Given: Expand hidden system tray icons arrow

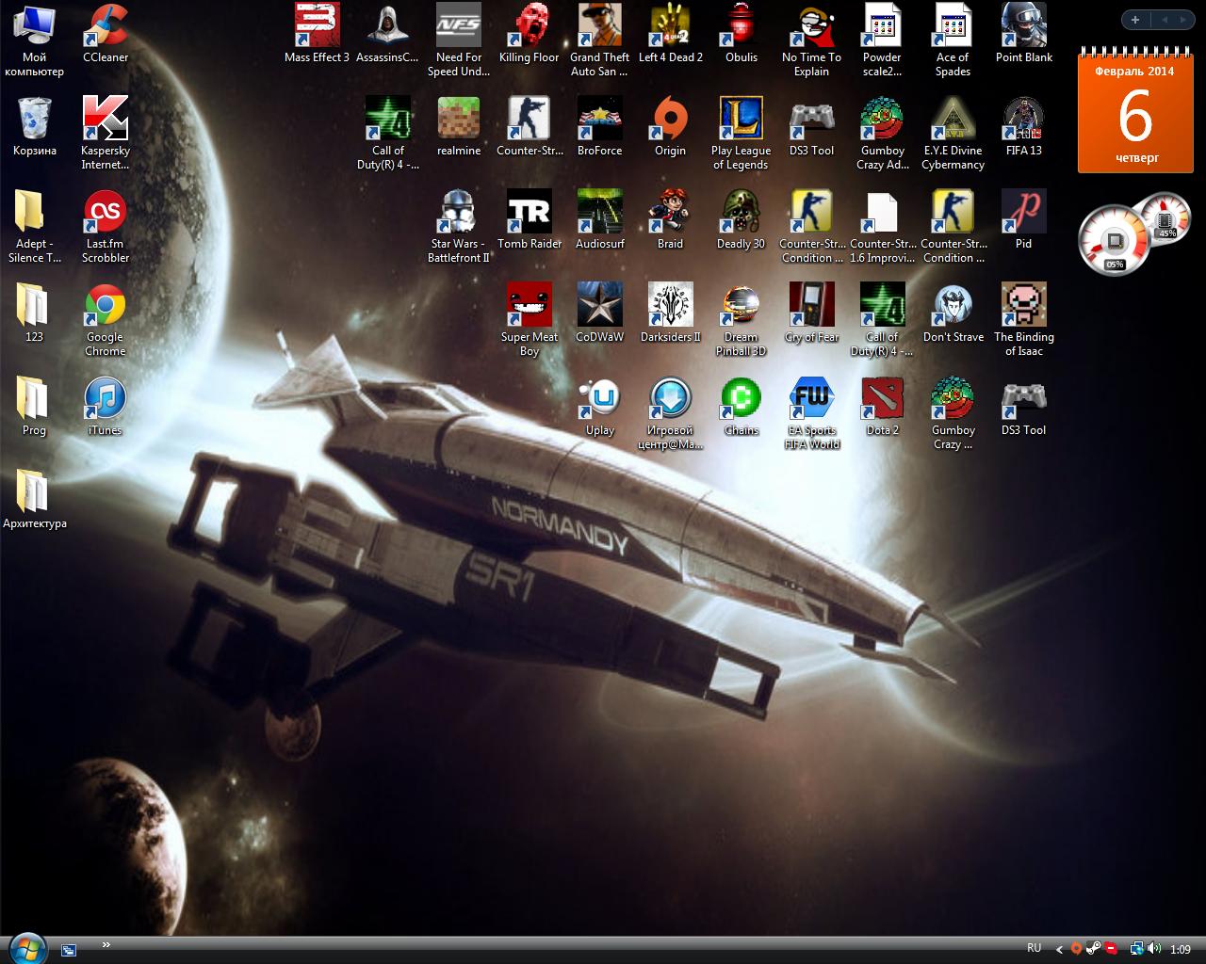Looking at the screenshot, I should [x=1059, y=949].
